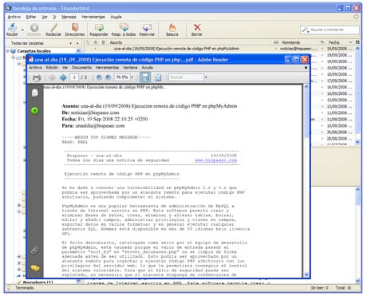367x296 pixels.
Task: Open Thunderbird Archivo menu
Action: pyautogui.click(x=14, y=17)
